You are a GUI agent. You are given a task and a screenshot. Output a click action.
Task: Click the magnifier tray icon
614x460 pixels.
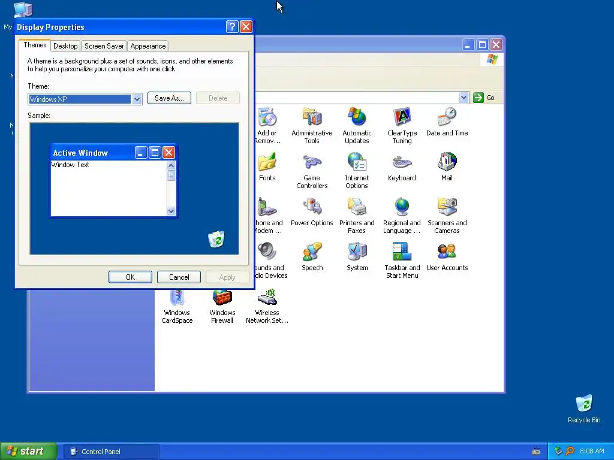570,452
